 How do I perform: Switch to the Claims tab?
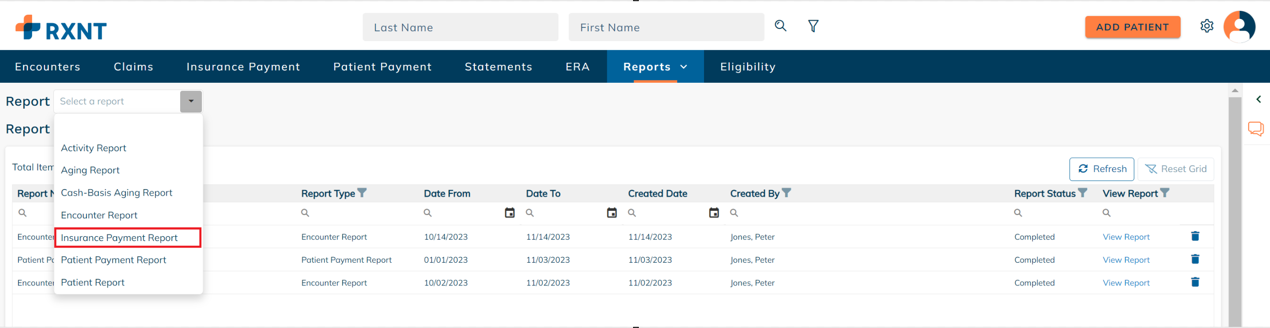pos(133,67)
